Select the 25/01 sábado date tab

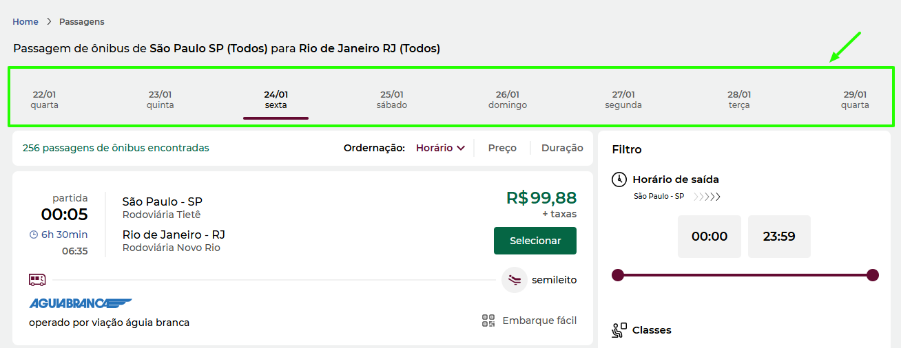[391, 100]
